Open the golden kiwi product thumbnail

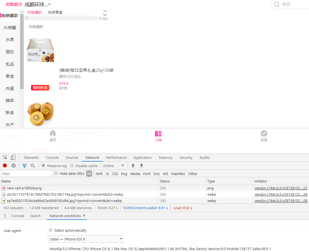[40, 114]
